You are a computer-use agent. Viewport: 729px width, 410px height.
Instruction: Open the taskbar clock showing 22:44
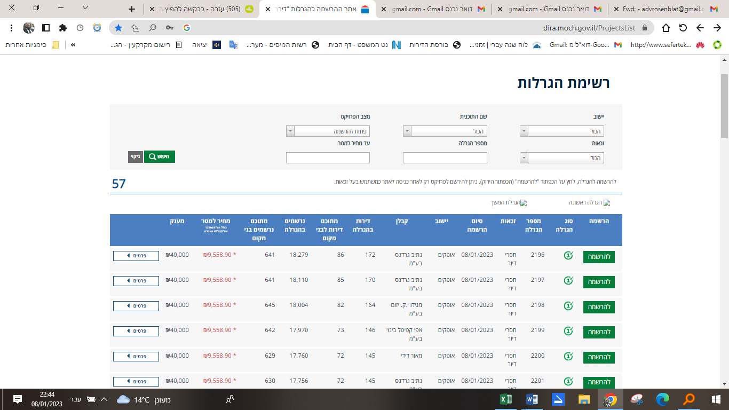coord(47,399)
